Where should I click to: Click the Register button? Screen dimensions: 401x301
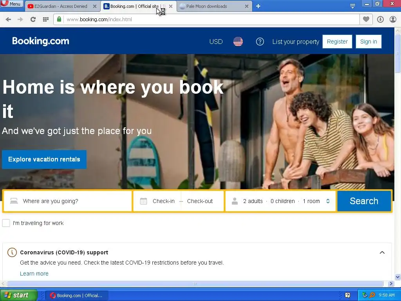[x=337, y=42]
